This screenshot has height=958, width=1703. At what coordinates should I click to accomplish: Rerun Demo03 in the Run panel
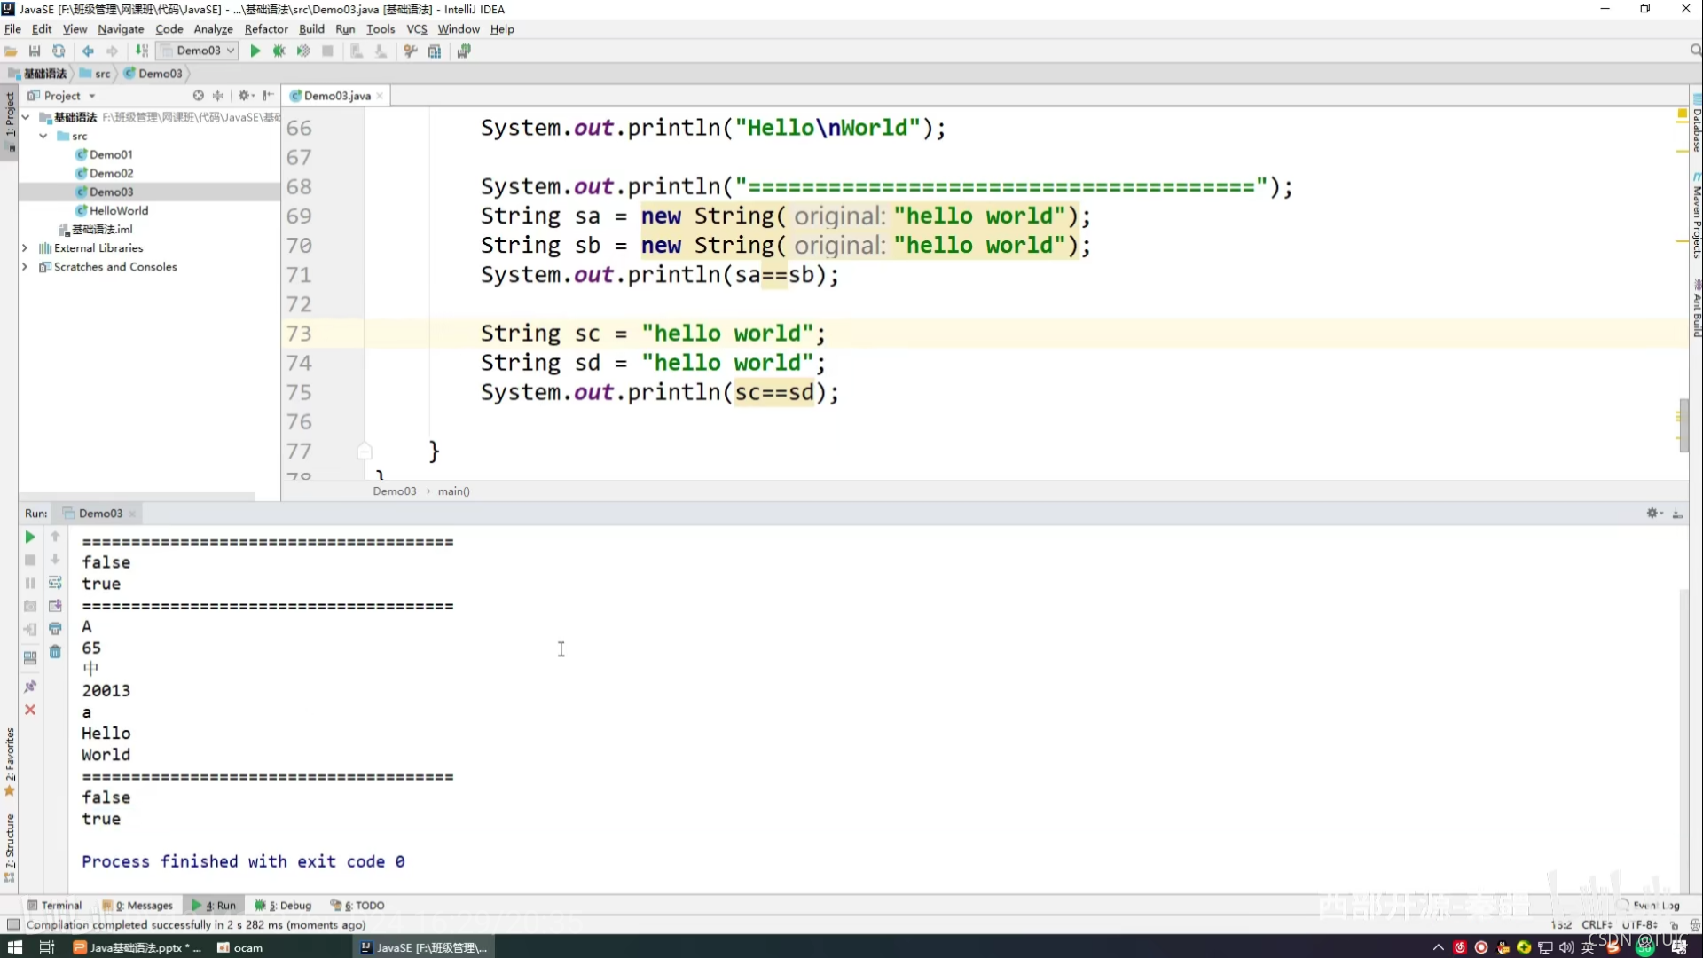[x=29, y=538]
